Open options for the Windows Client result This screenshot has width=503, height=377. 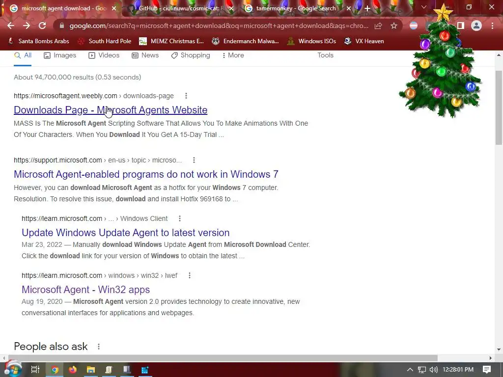[180, 218]
